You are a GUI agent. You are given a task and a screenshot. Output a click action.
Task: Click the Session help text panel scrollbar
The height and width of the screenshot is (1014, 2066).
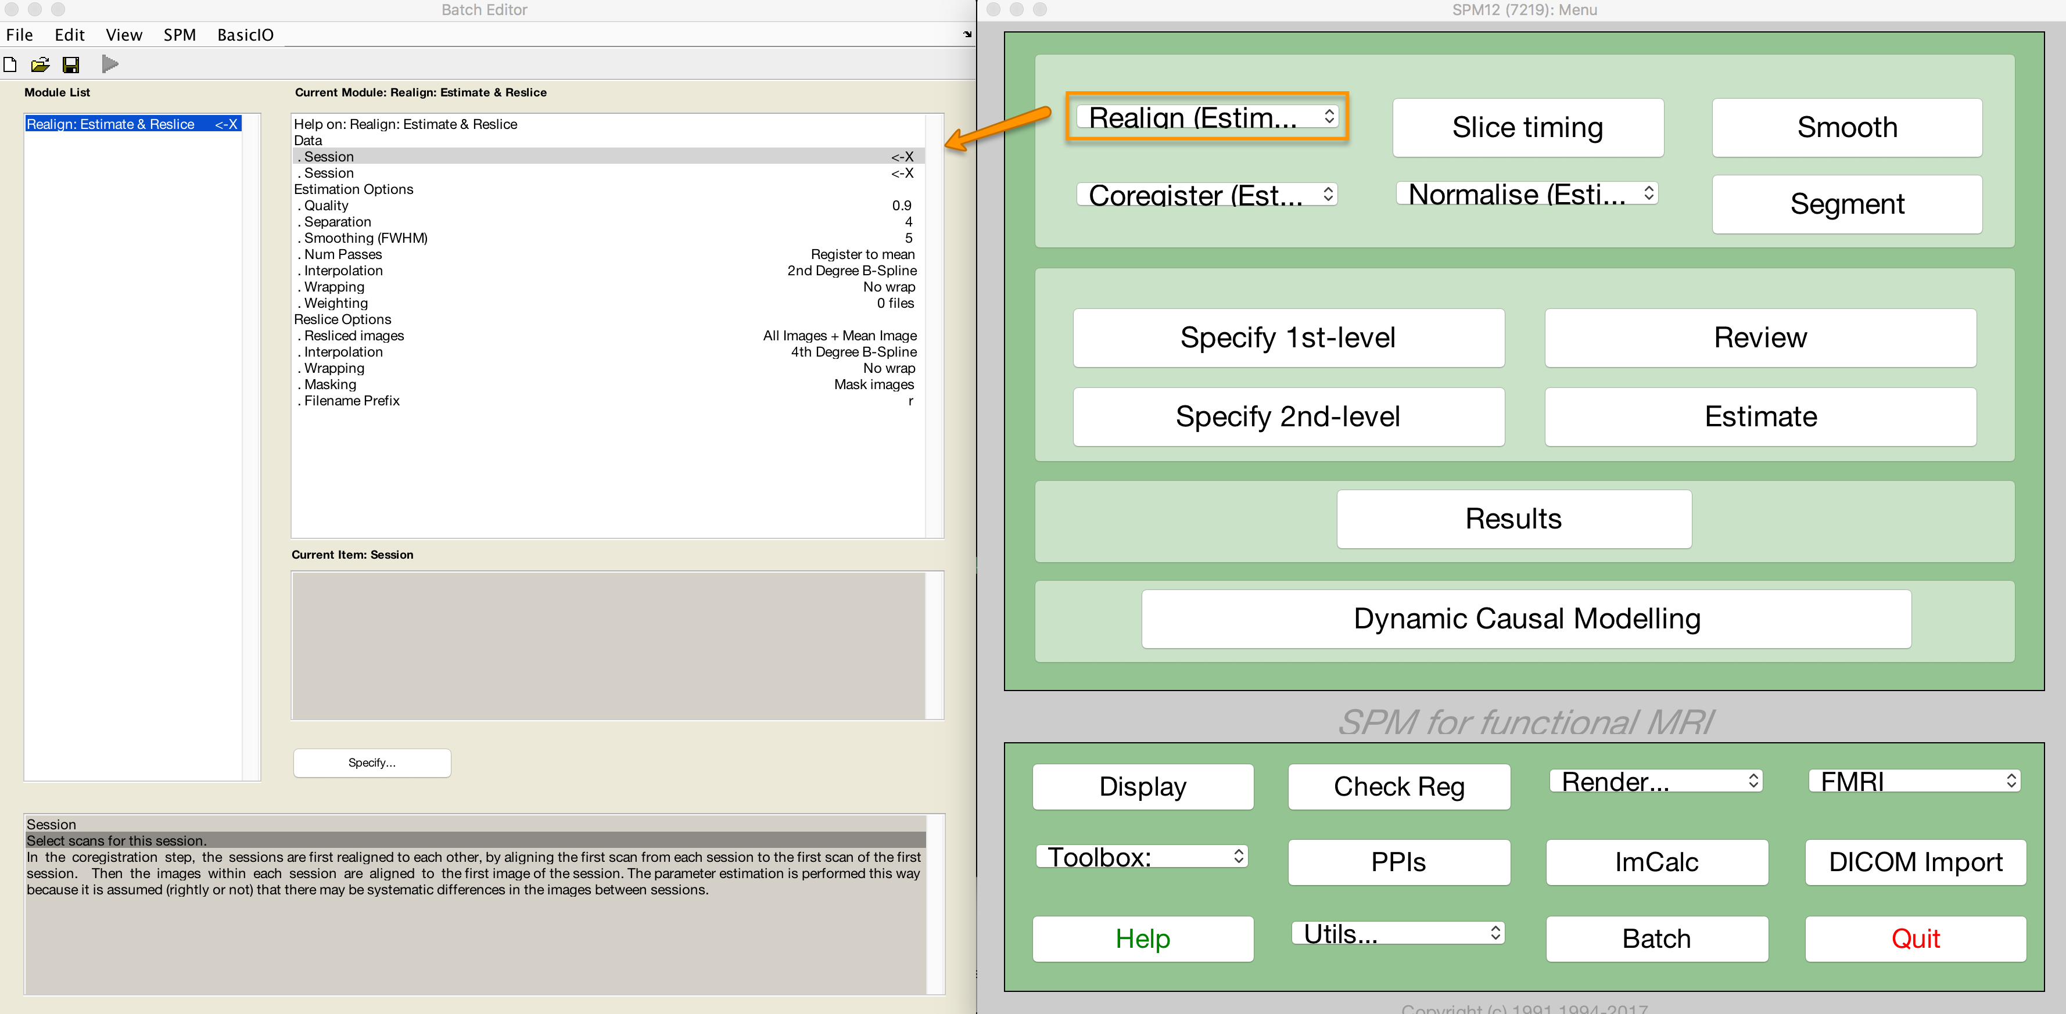coord(936,905)
